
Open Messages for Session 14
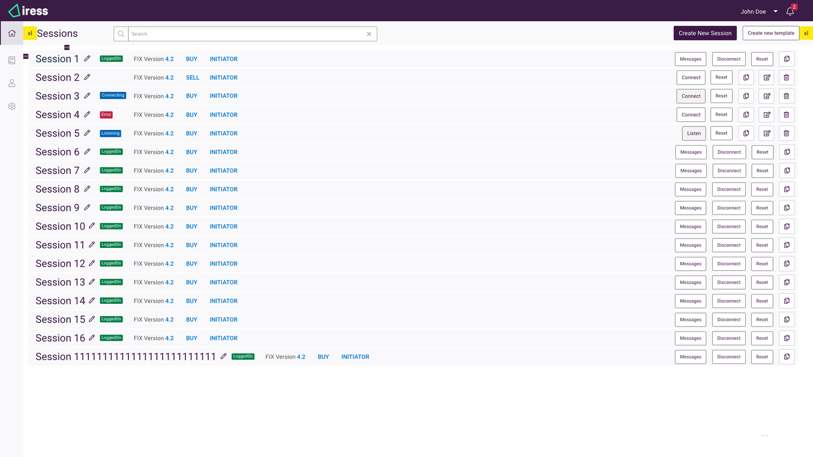click(x=691, y=301)
